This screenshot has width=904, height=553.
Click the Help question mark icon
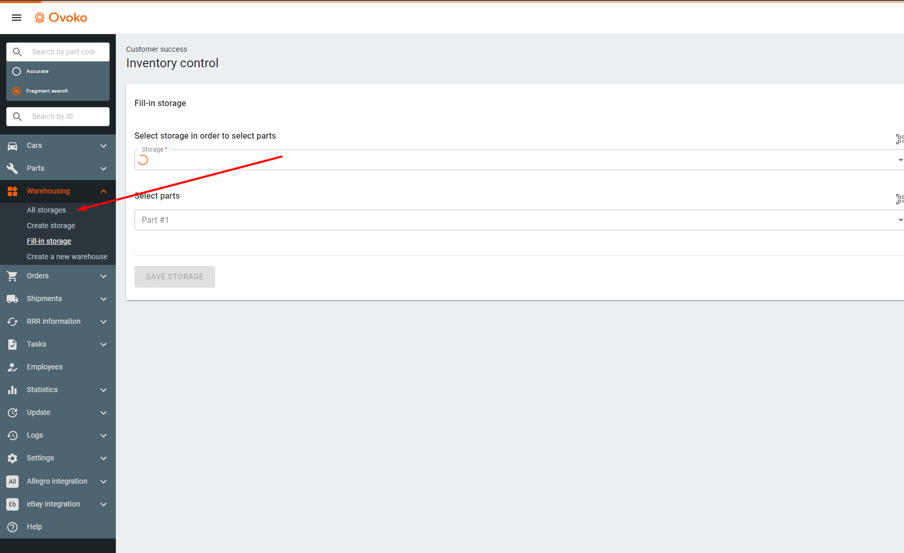pos(12,527)
